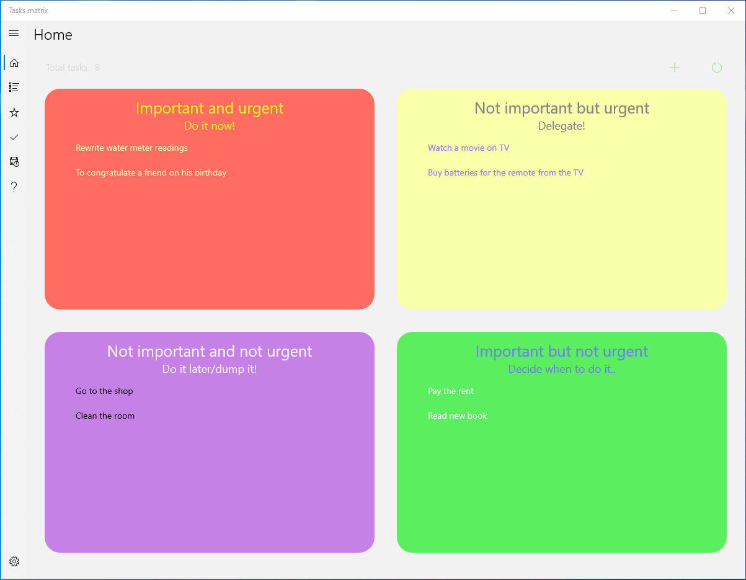Select task 'Read new book'
Image resolution: width=746 pixels, height=580 pixels.
click(458, 416)
